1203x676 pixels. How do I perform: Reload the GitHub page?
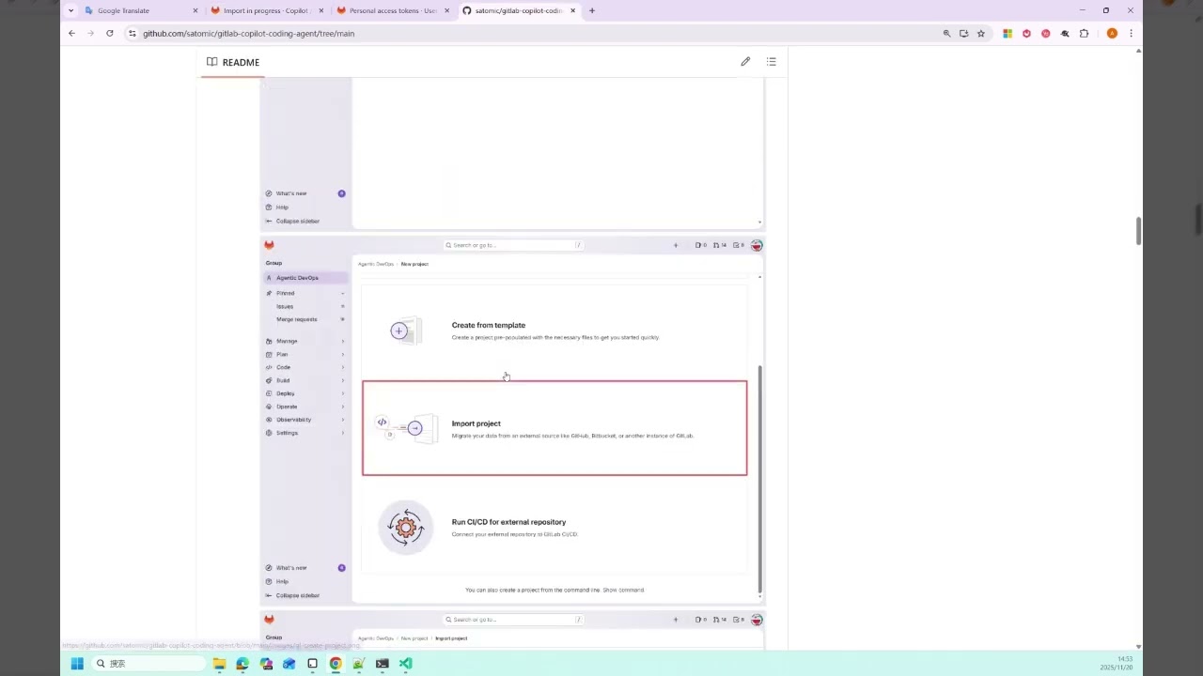click(x=109, y=33)
